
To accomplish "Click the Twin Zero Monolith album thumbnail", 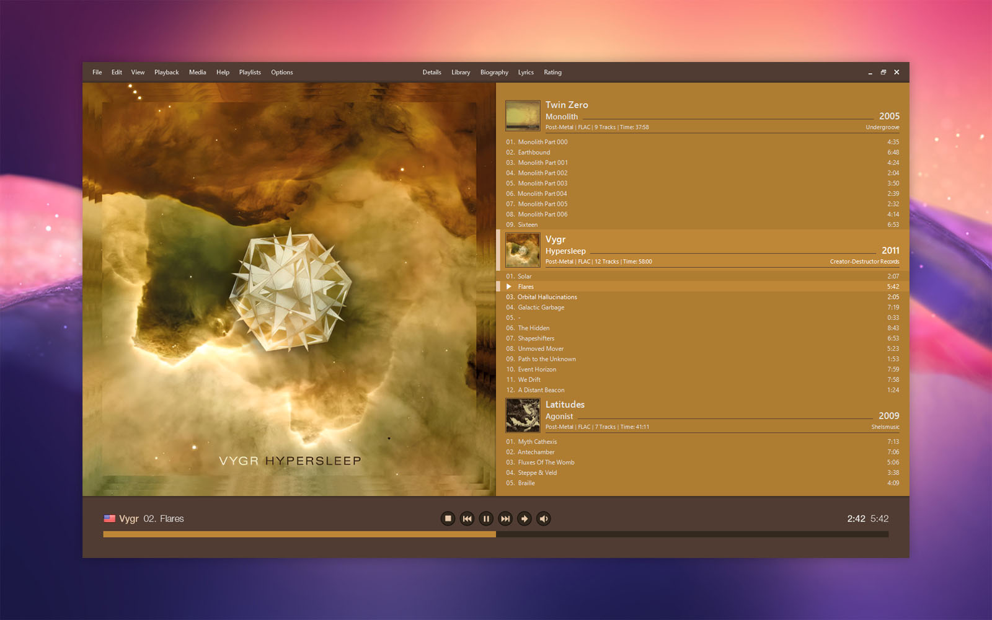I will (x=523, y=115).
